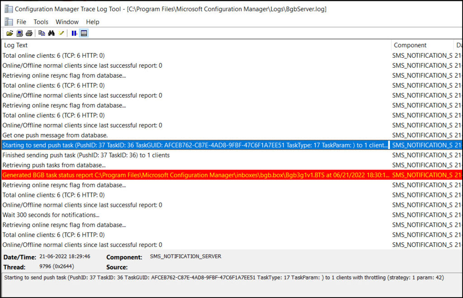The height and width of the screenshot is (298, 463).
Task: Click the full log message text box at bottom
Action: tap(231, 284)
